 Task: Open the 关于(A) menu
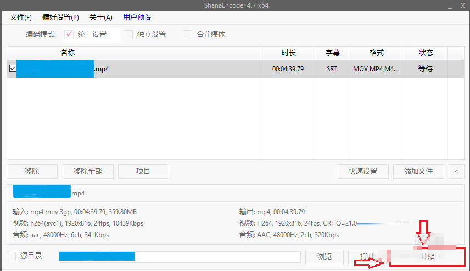pos(100,18)
